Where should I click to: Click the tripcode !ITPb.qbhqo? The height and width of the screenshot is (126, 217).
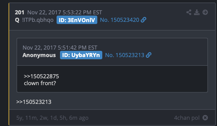tap(38, 20)
